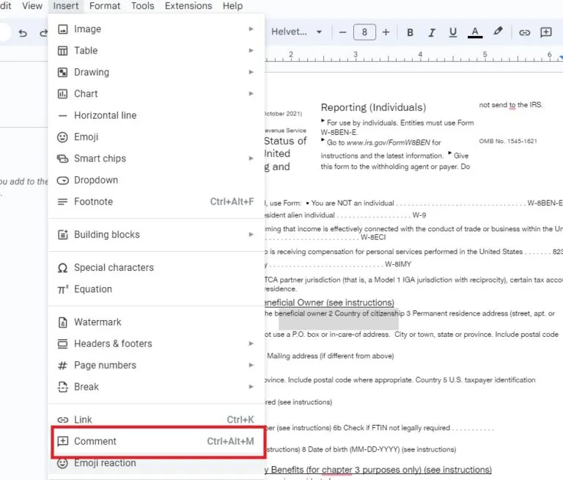Click the Comment plus icon in menu
Viewport: 563px width, 480px height.
(63, 441)
